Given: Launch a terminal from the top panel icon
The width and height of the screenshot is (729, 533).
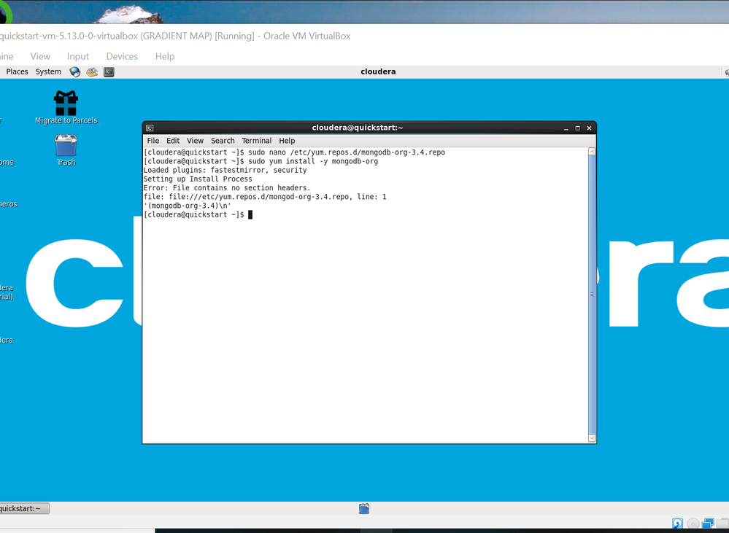Looking at the screenshot, I should pos(109,71).
